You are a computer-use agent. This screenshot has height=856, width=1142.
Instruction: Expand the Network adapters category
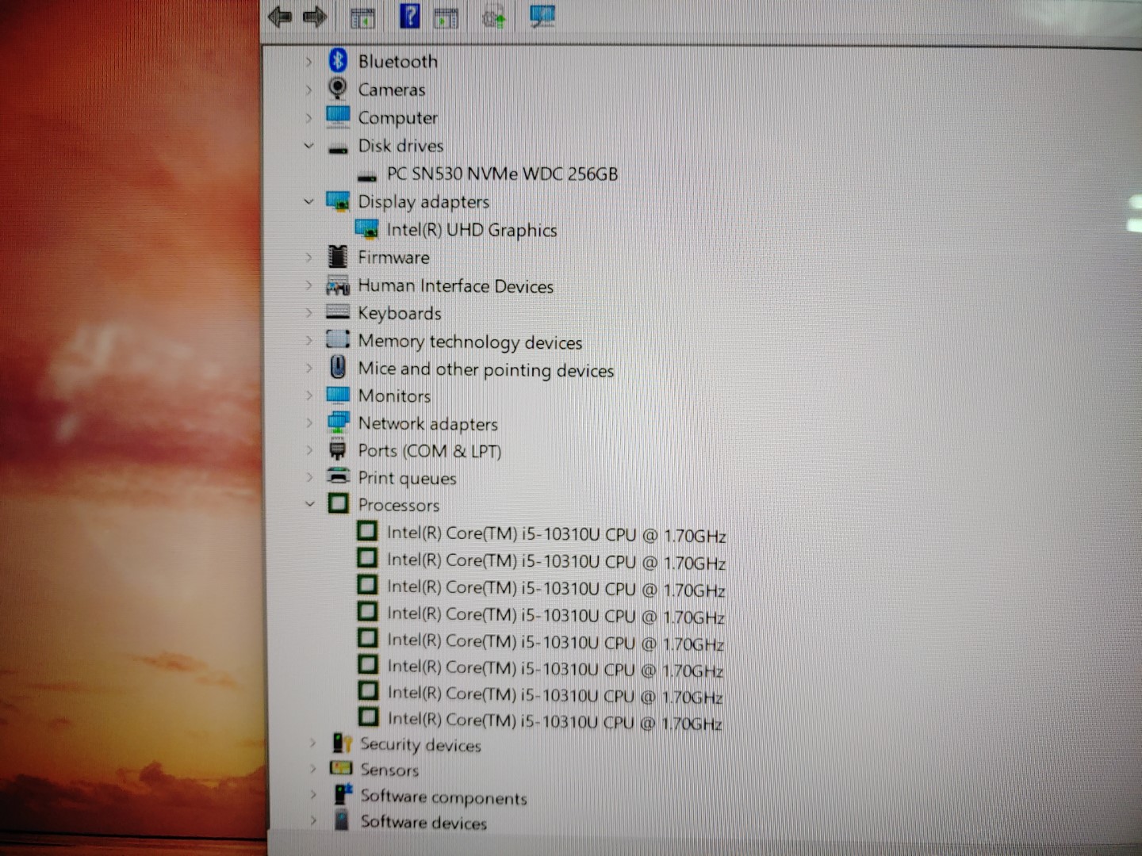(x=309, y=422)
